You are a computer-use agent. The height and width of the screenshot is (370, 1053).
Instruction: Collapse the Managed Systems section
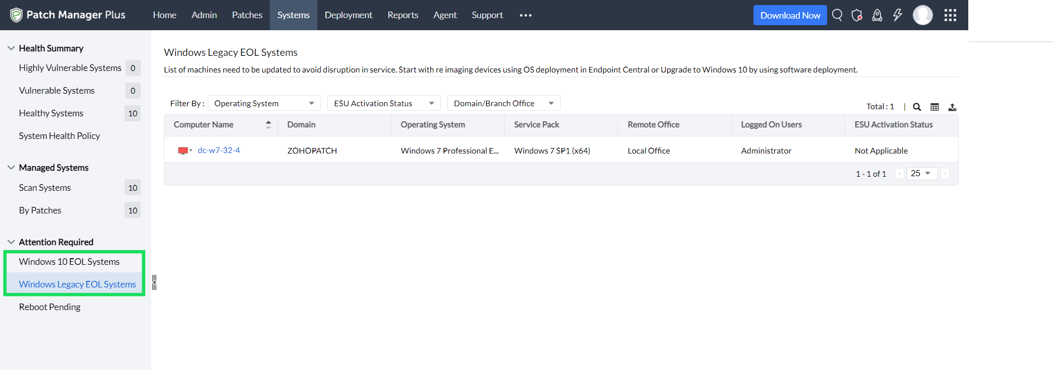point(11,168)
